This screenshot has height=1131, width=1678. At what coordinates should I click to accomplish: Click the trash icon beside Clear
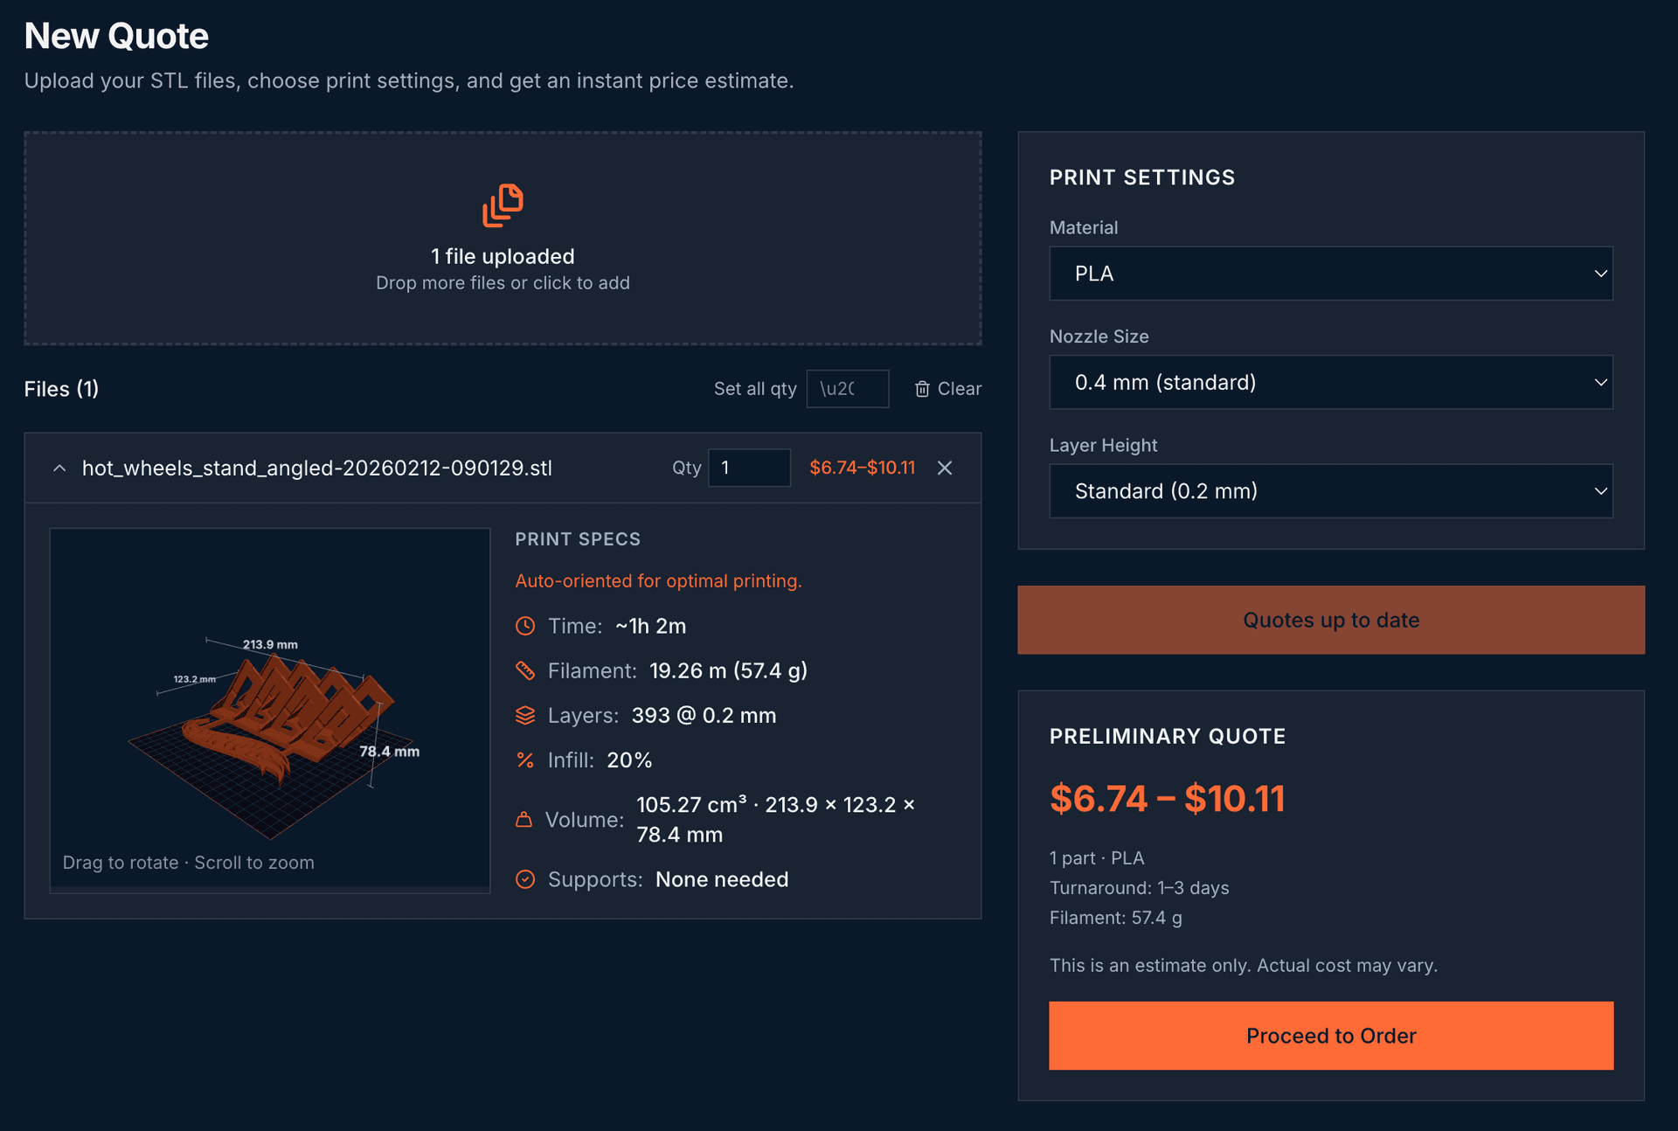coord(923,389)
